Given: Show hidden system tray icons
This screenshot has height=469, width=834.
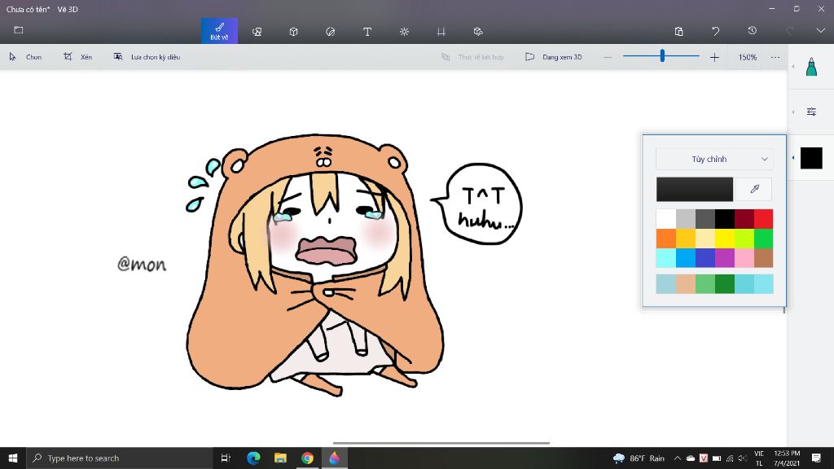Looking at the screenshot, I should pyautogui.click(x=677, y=458).
